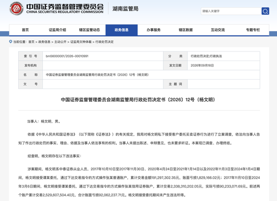Click the CSRC round red logo

[x=17, y=9]
